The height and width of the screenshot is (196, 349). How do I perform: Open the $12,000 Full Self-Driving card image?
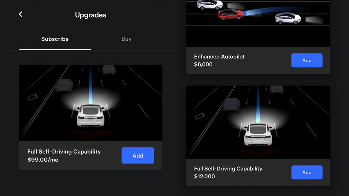(x=258, y=122)
